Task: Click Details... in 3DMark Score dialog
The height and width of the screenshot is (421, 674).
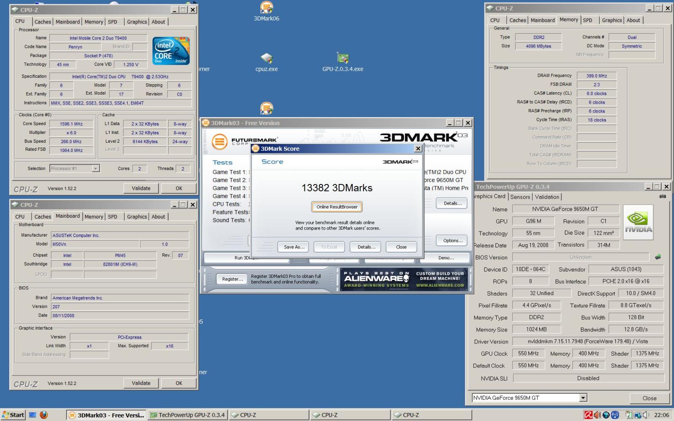Action: [x=366, y=247]
